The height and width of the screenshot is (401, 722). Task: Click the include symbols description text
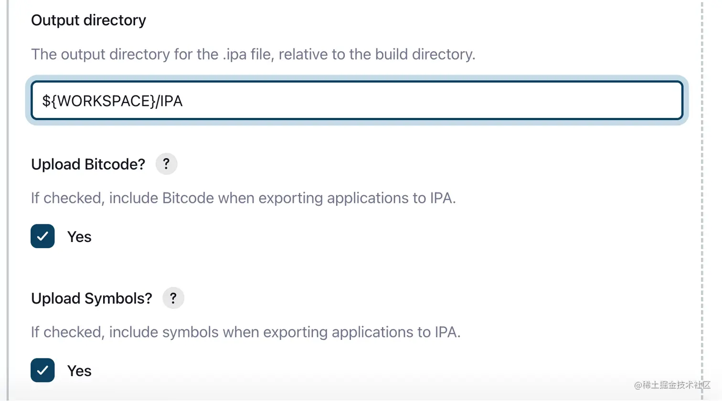245,332
